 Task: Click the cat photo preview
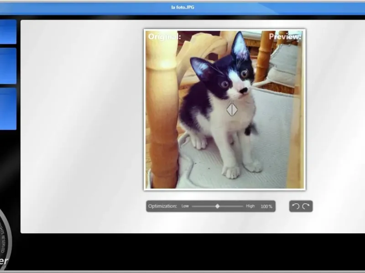click(x=224, y=110)
